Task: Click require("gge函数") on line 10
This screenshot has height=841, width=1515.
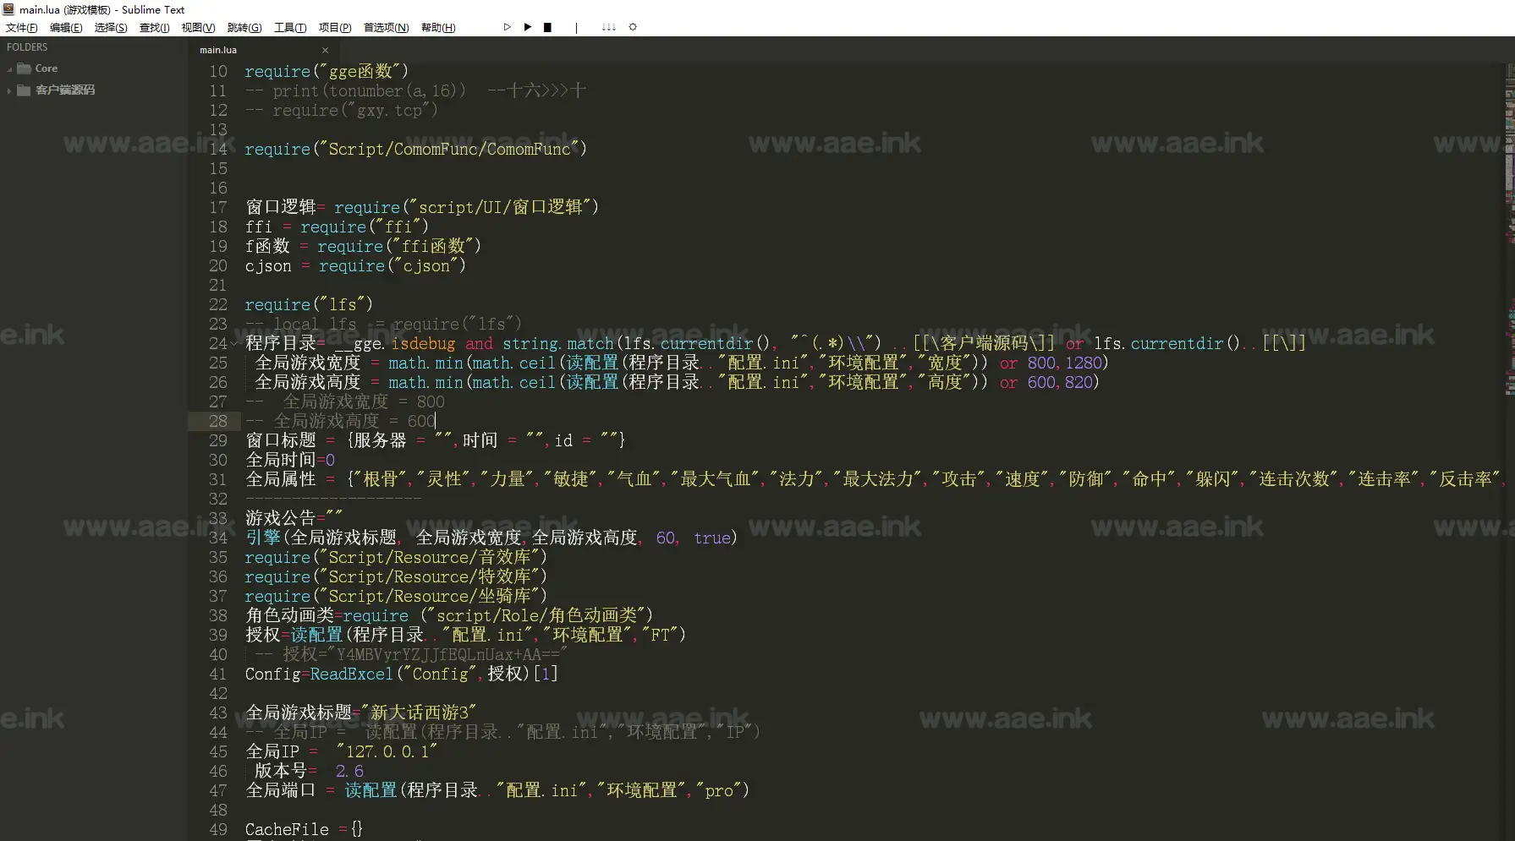Action: [327, 71]
